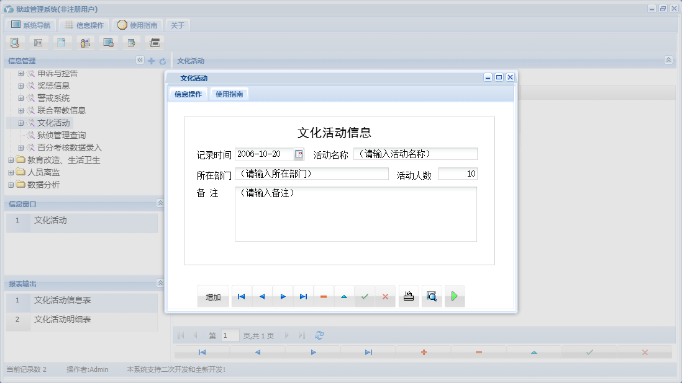
Task: Open print preview in the 文化活动 dialog
Action: pos(432,296)
